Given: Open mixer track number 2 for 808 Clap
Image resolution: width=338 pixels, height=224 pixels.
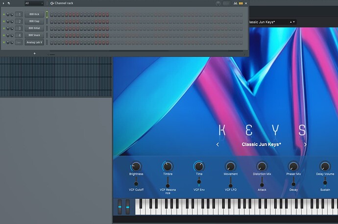Looking at the screenshot, I should click(19, 22).
